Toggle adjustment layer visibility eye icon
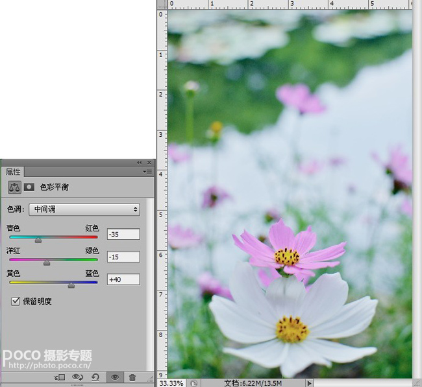 115,377
